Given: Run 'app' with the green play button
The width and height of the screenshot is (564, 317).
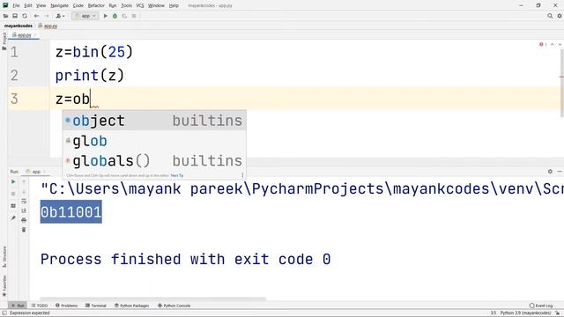Looking at the screenshot, I should [106, 16].
